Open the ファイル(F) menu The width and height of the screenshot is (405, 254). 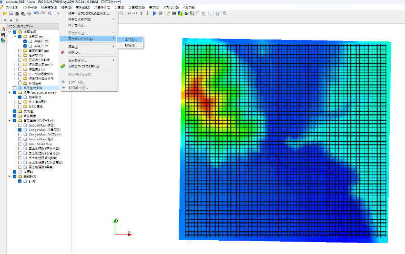tap(12, 8)
